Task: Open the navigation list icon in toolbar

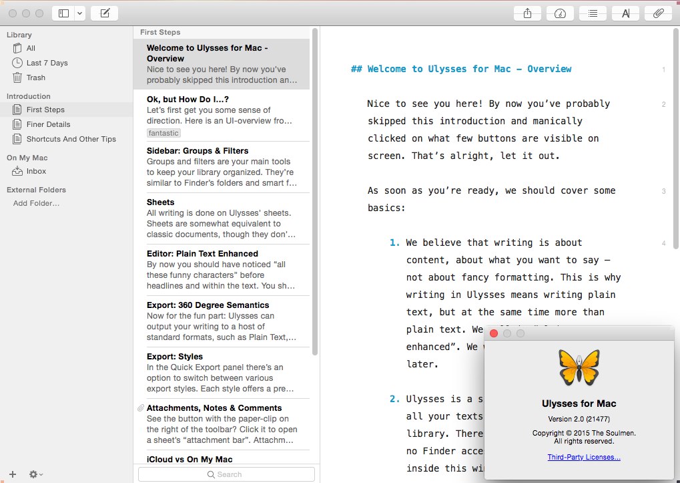Action: tap(593, 13)
